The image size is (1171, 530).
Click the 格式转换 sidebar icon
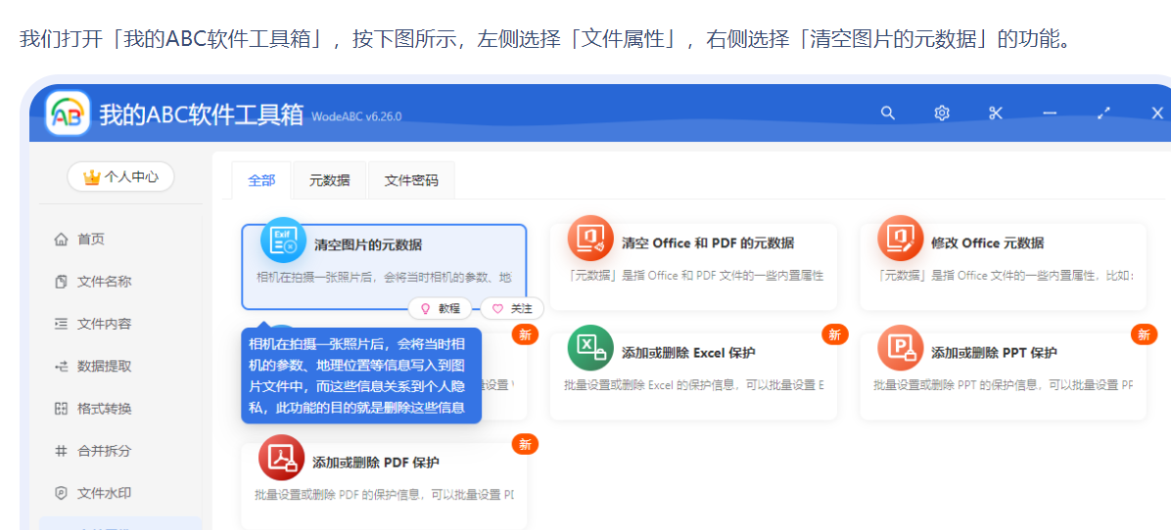62,409
